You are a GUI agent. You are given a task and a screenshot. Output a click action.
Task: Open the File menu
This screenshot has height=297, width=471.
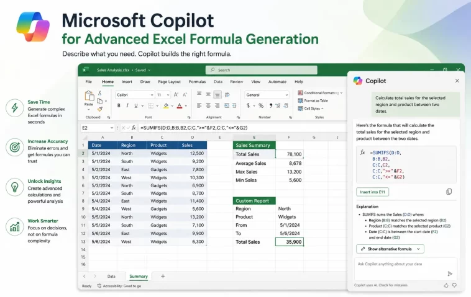pos(89,81)
